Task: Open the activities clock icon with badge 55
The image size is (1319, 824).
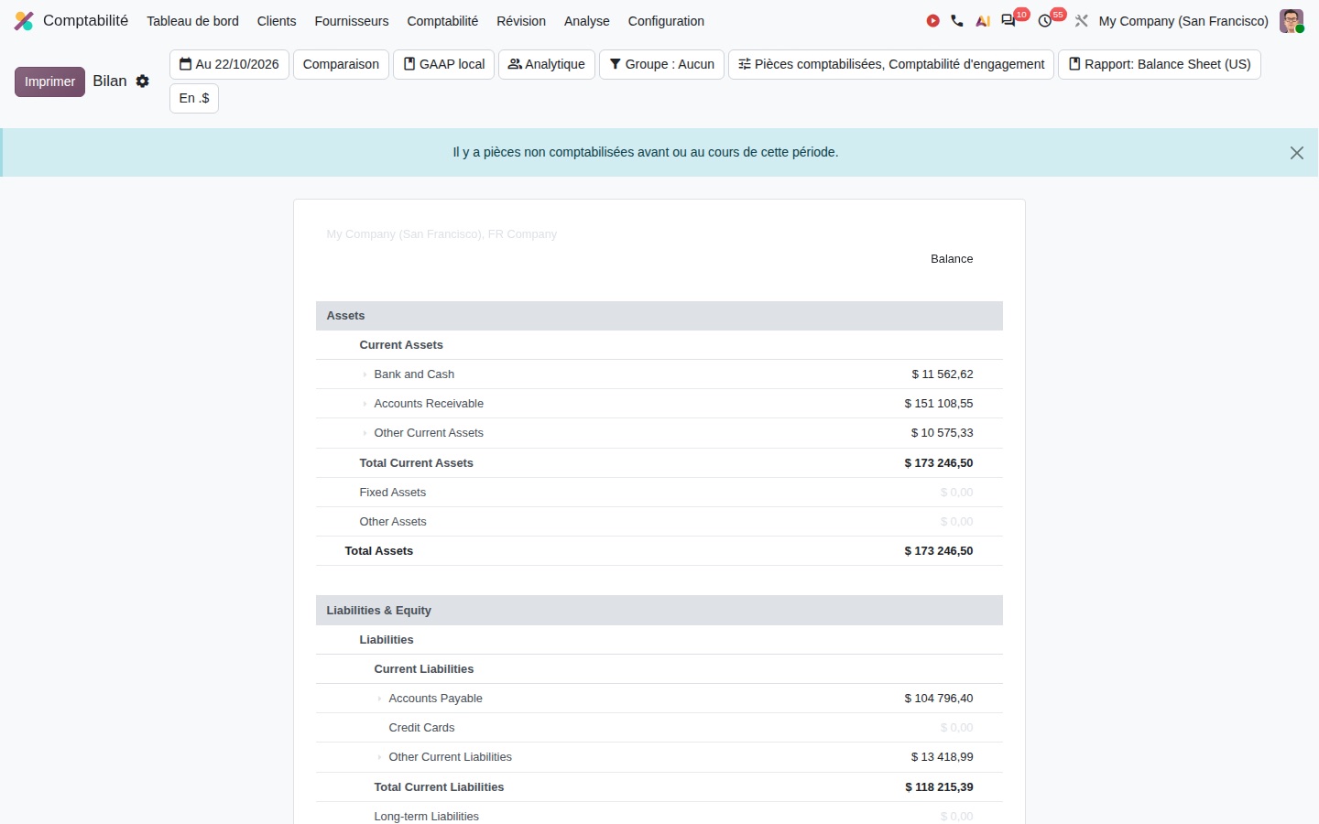Action: point(1045,21)
